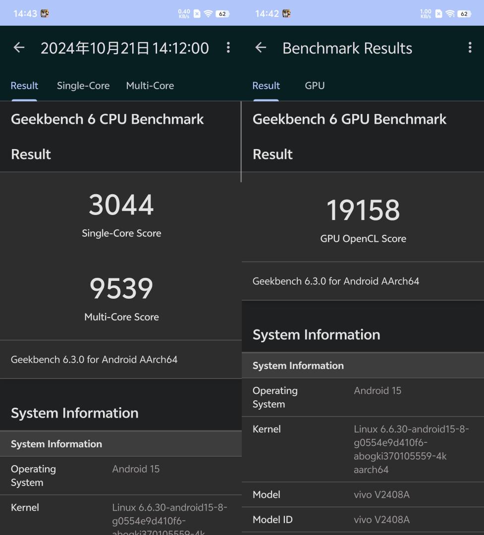Tap the small System Information table header on the CPU screen
484x535 pixels.
pos(56,444)
